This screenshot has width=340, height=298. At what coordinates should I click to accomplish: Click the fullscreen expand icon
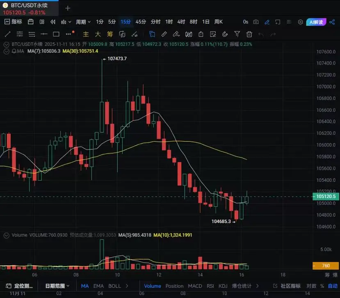(x=278, y=22)
